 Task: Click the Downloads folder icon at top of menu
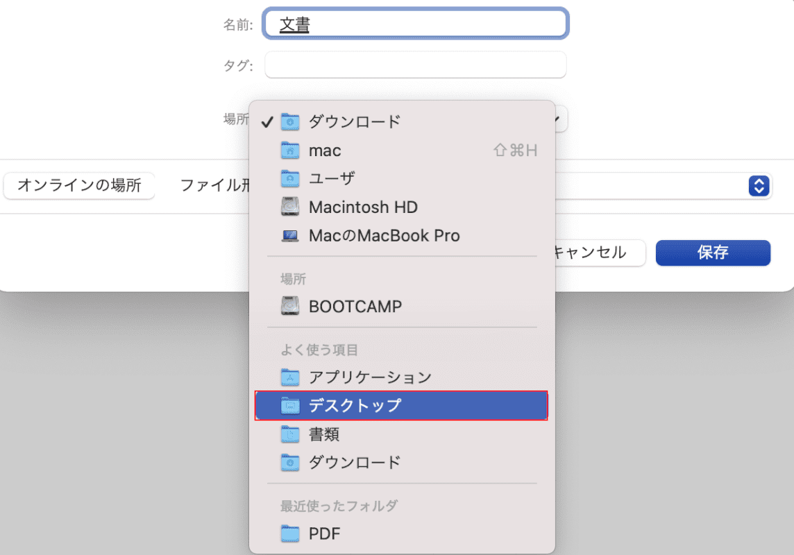(x=290, y=121)
